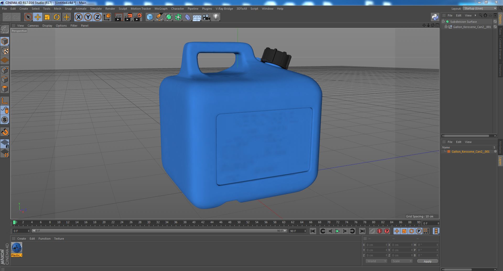Viewport: 503px width, 271px height.
Task: Open Render to Picture Viewer
Action: click(x=128, y=17)
